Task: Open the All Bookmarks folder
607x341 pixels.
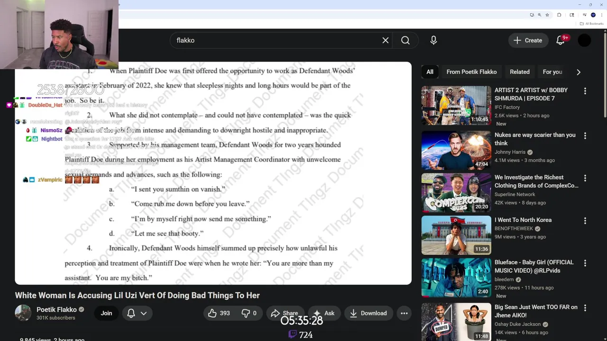Action: click(x=591, y=24)
